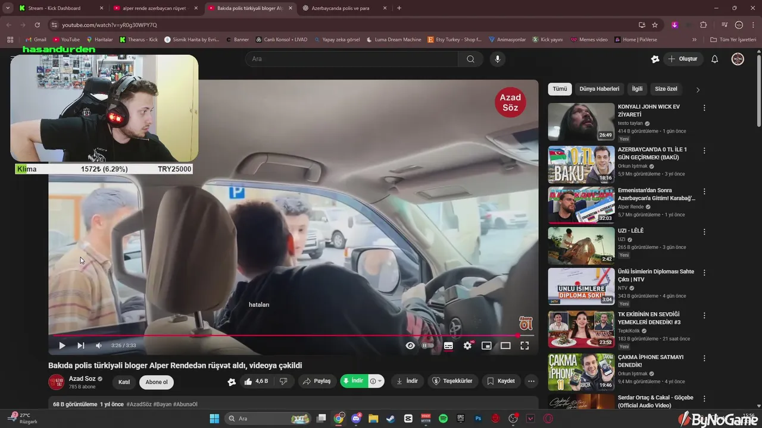762x428 pixels.
Task: Select Size özel filter chip
Action: tap(666, 89)
